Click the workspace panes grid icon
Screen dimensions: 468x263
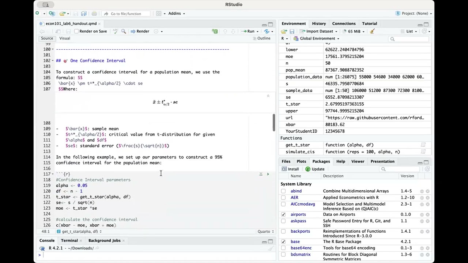coord(158,14)
